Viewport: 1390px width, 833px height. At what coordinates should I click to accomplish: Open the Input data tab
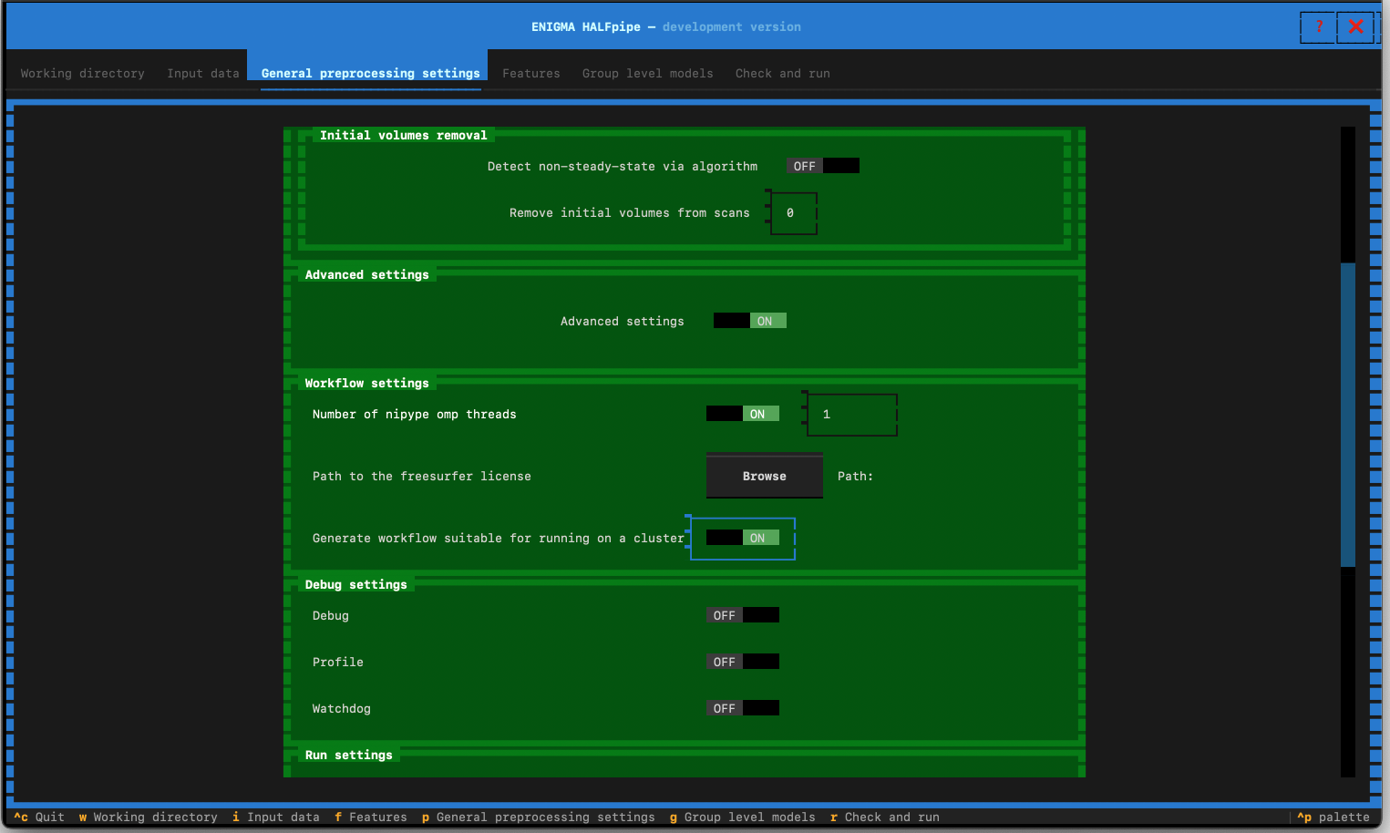203,73
